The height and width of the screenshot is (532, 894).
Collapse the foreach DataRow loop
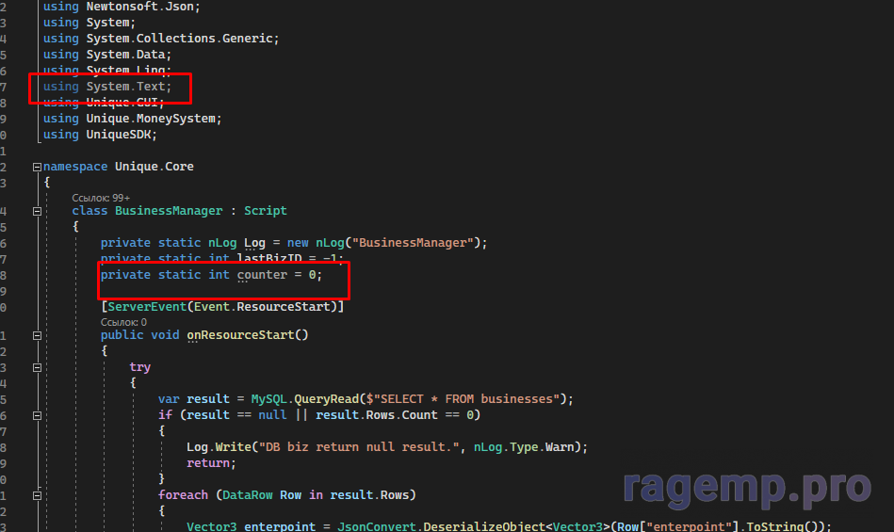37,495
